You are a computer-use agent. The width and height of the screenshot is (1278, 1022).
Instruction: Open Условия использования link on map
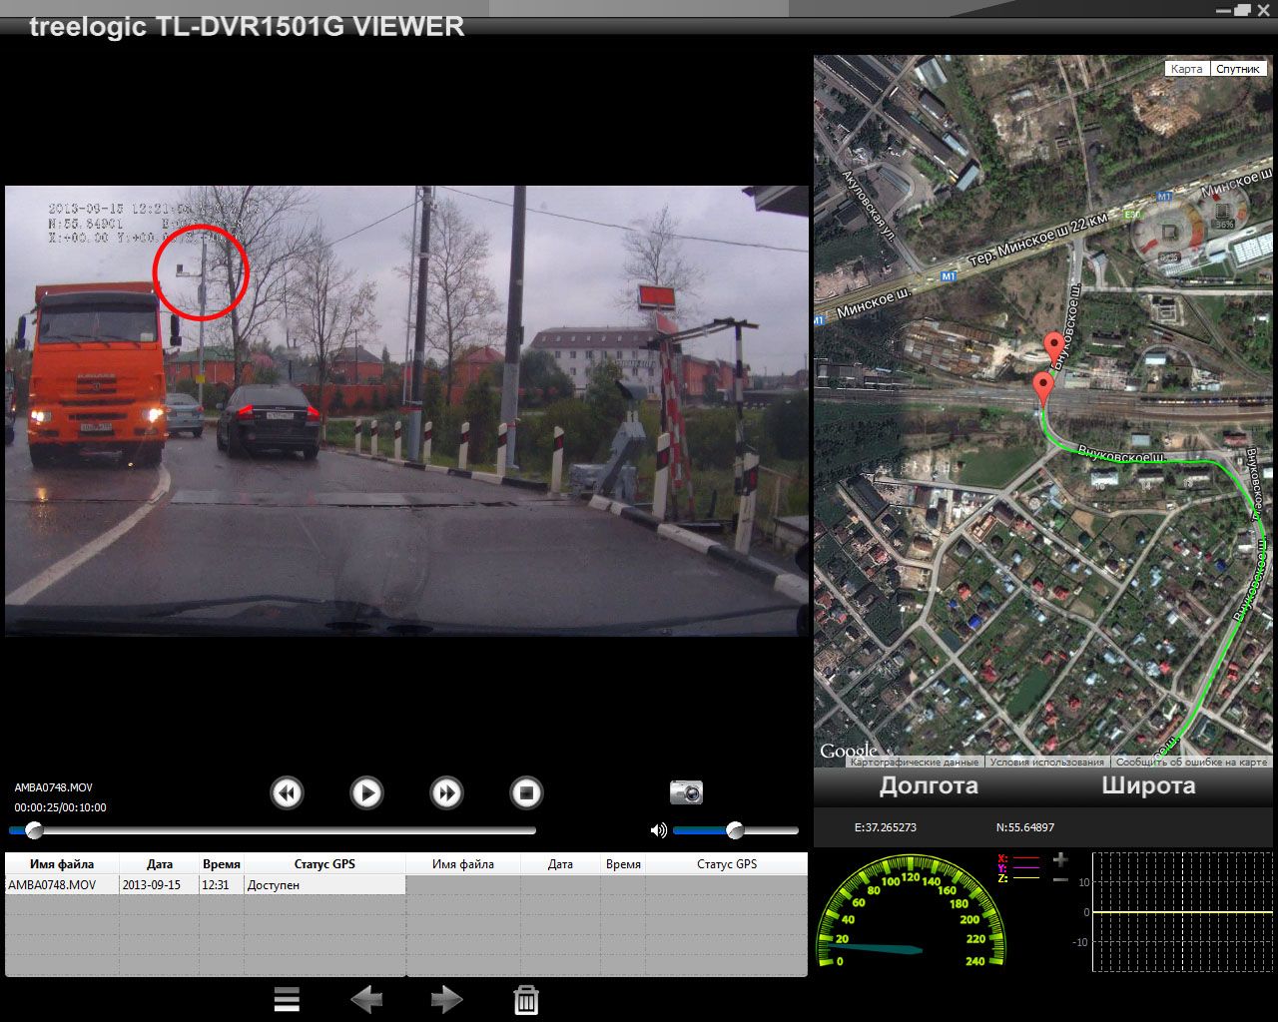click(1047, 762)
